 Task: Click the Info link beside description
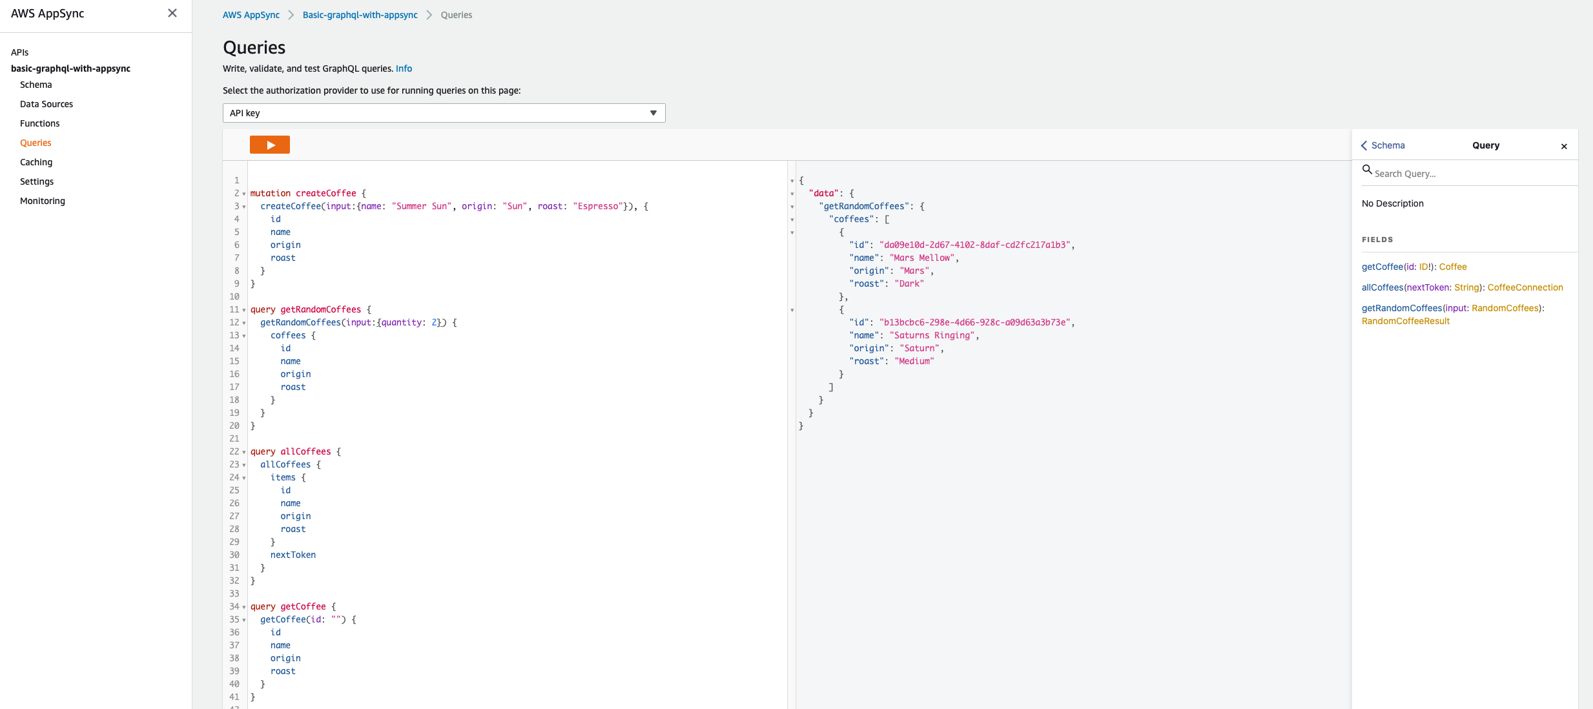pyautogui.click(x=404, y=68)
